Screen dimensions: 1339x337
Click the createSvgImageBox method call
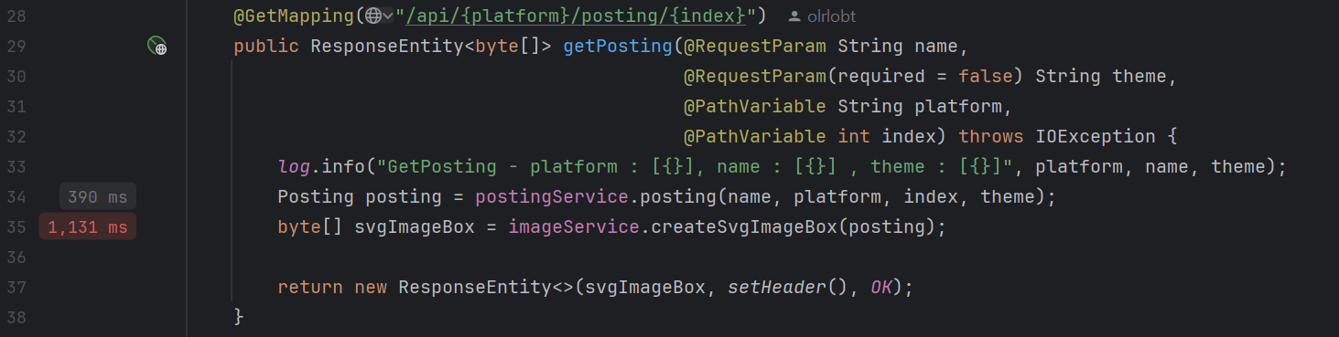tap(744, 226)
